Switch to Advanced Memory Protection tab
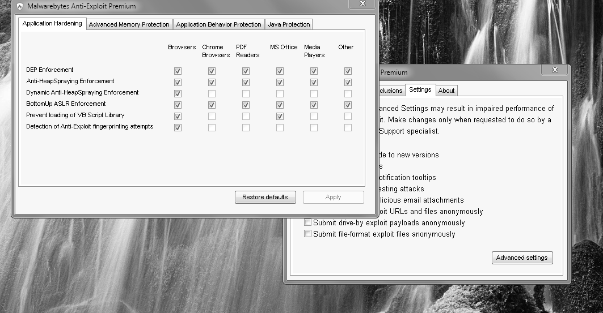Viewport: 603px width, 313px height. (129, 24)
